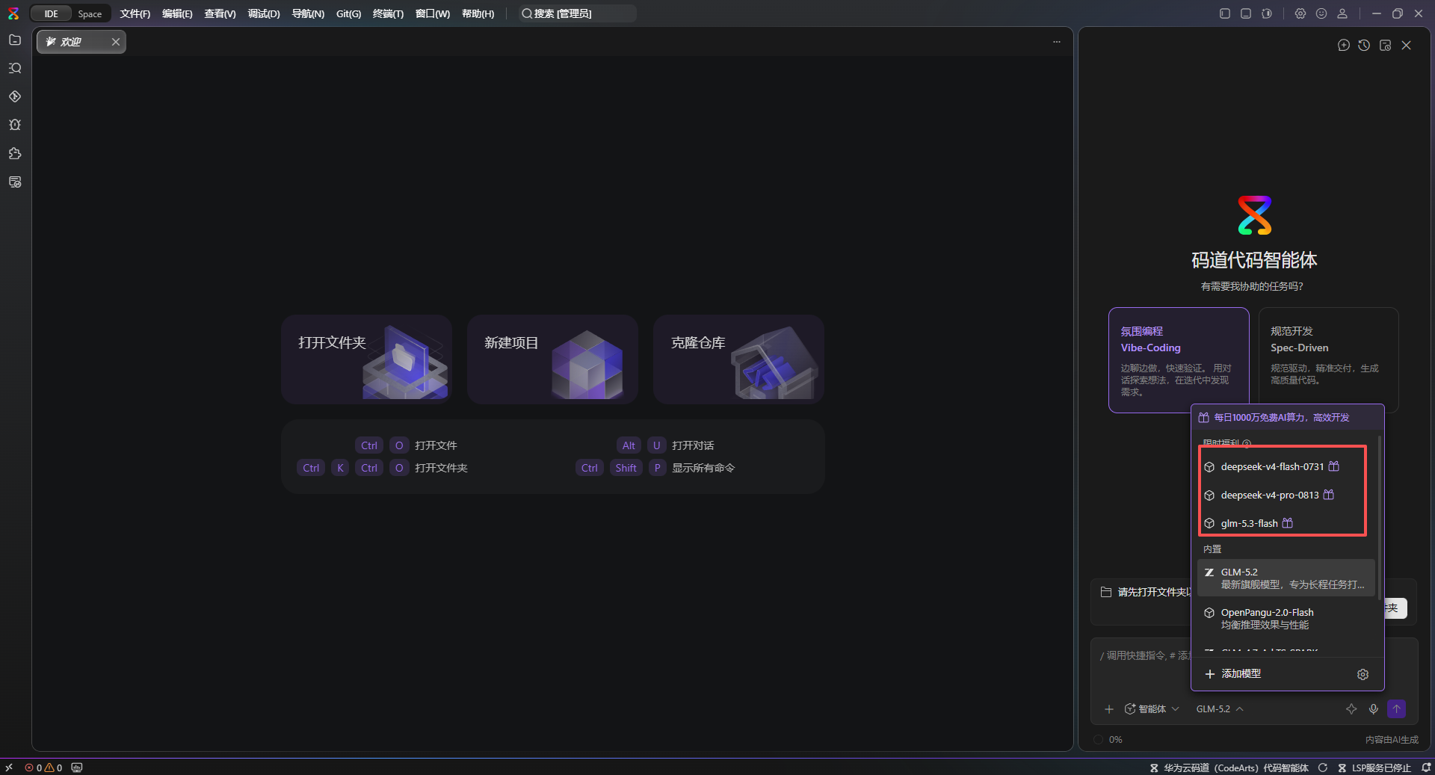Toggle the bottom panel layout icon
This screenshot has height=775, width=1435.
(1246, 13)
